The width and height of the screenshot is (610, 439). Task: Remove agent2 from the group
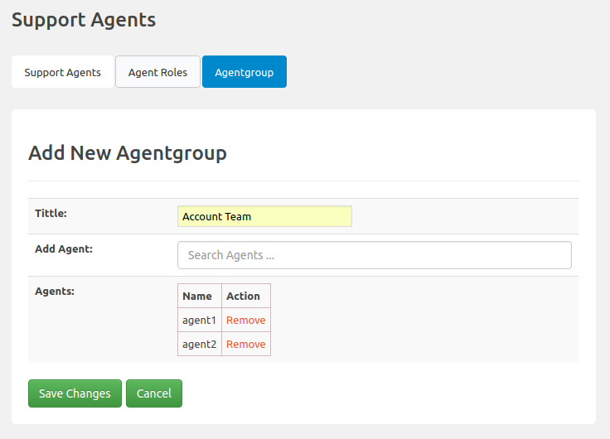[245, 345]
